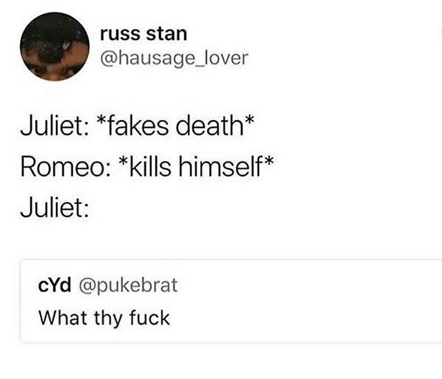Viewport: 442px width, 379px height.
Task: Open russ stan's profile picture
Action: pos(55,46)
